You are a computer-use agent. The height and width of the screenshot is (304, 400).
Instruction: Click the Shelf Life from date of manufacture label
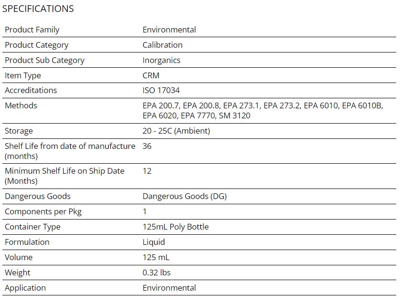click(70, 151)
